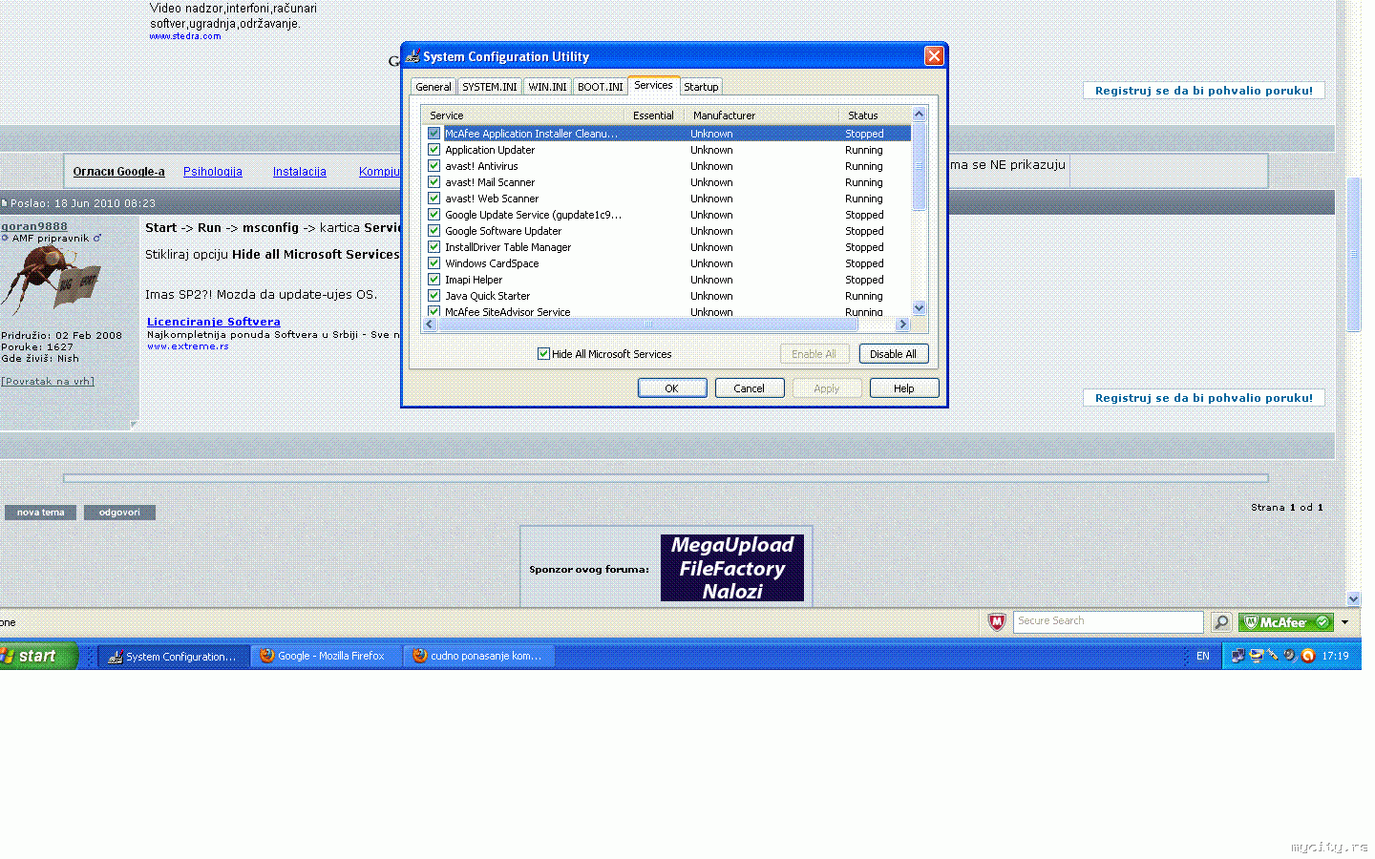Viewport: 1375px width, 859px height.
Task: Open goran9888's profile link
Action: [34, 226]
